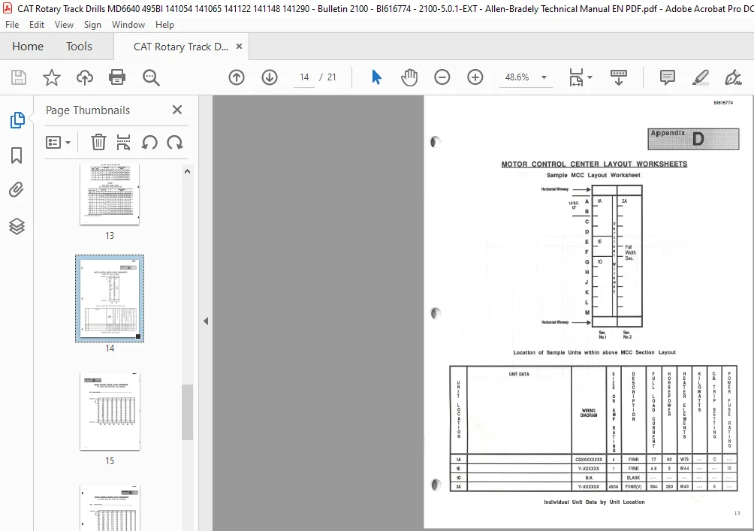This screenshot has width=754, height=531.
Task: Open the Edit menu
Action: click(37, 25)
